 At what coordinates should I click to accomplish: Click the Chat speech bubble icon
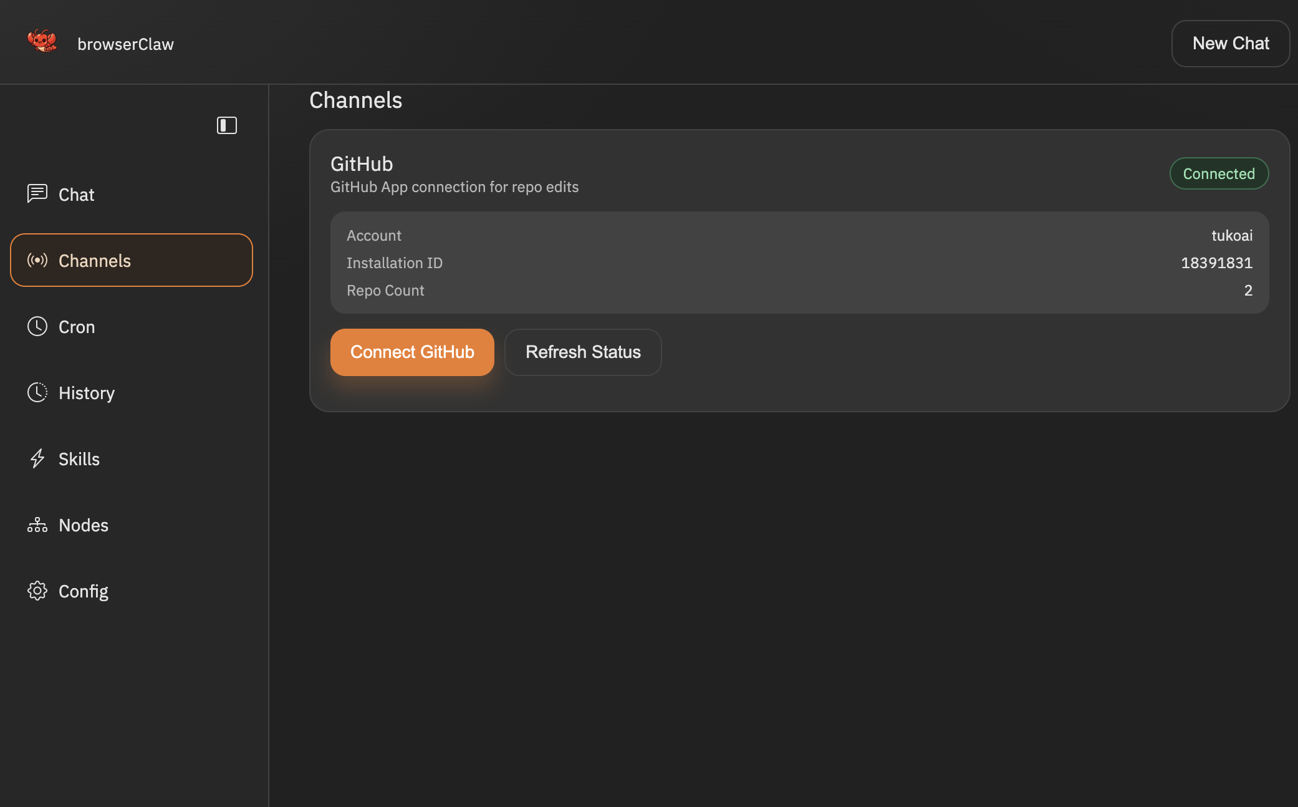[37, 194]
